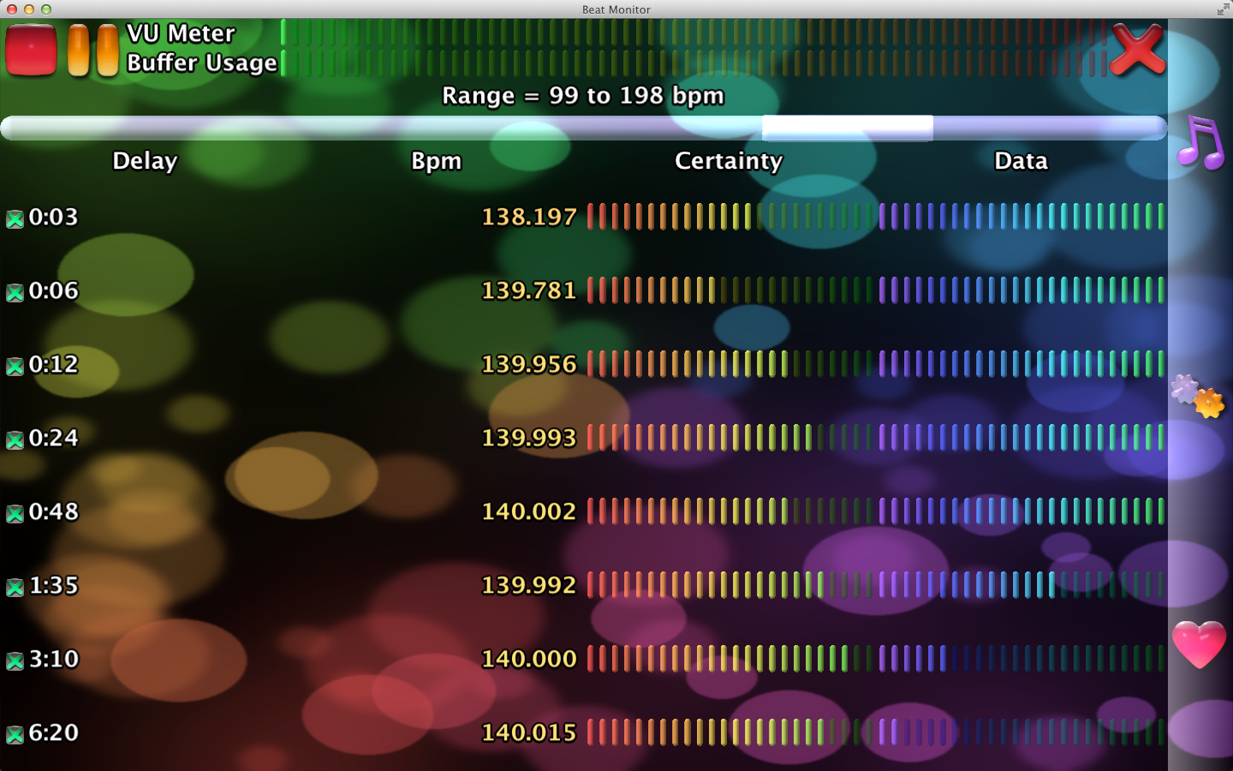Image resolution: width=1233 pixels, height=771 pixels.
Task: Click the big red X icon
Action: (1137, 50)
